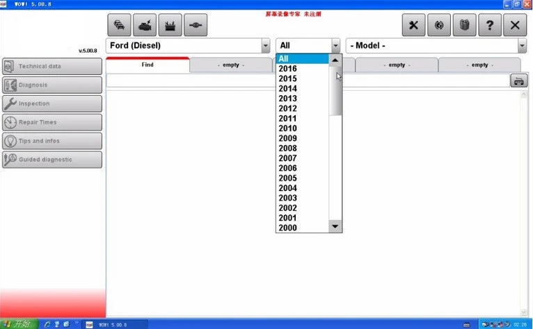
Task: Go to Inspection section
Action: (52, 103)
